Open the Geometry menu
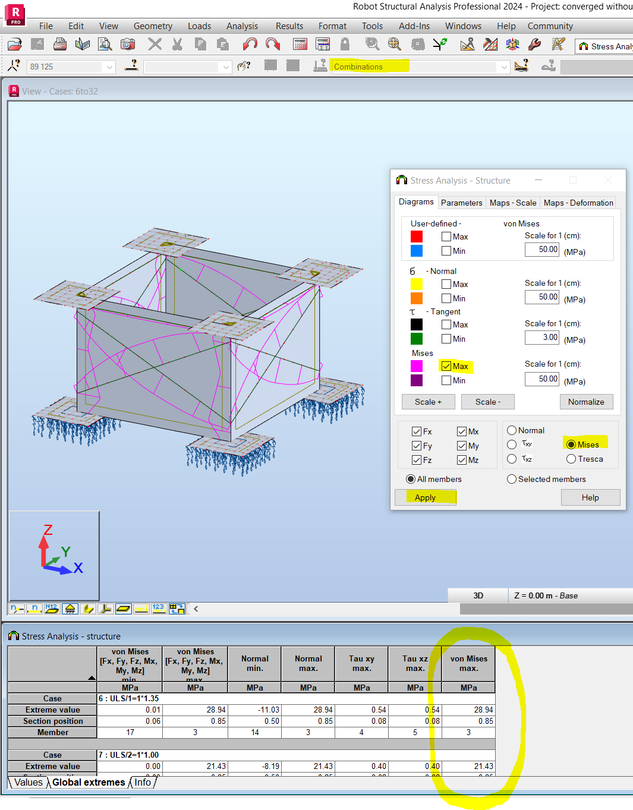 [x=153, y=26]
